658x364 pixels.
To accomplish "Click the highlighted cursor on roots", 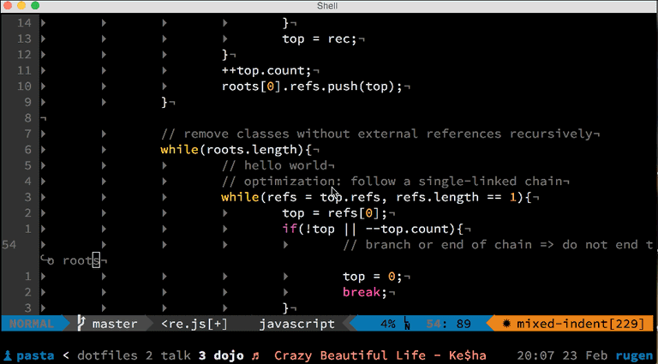I will click(96, 260).
